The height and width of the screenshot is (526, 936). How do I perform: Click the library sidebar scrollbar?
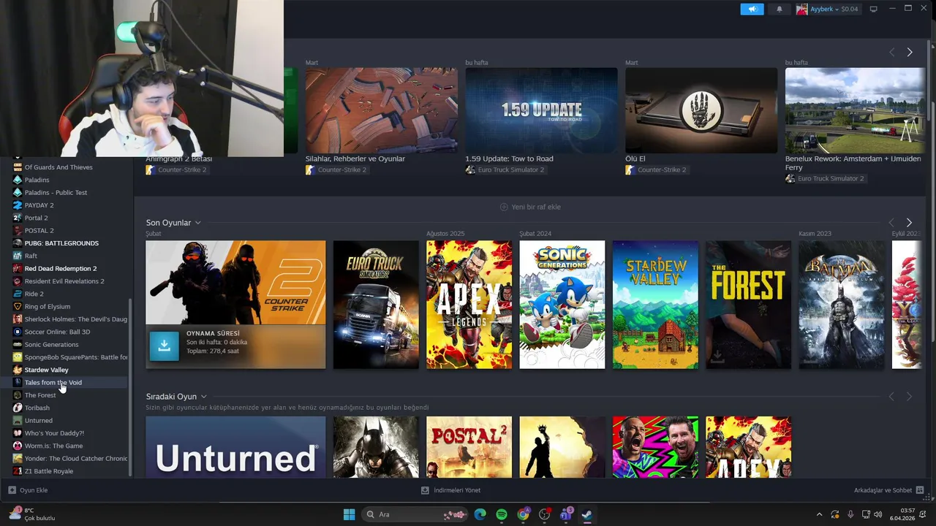[130, 387]
